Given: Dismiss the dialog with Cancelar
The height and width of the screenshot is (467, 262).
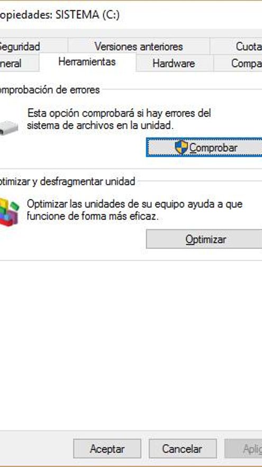Looking at the screenshot, I should [183, 448].
